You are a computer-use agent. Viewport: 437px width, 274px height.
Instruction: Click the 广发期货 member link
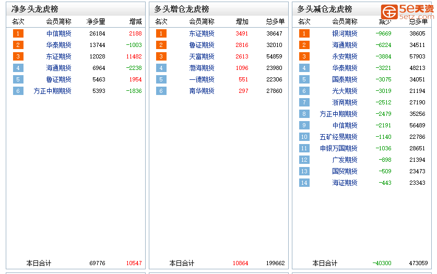(345, 160)
